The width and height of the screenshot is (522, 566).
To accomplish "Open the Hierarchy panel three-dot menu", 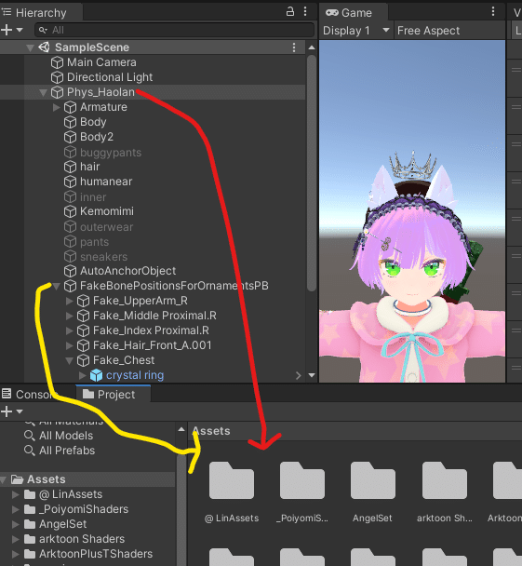I will tap(305, 11).
